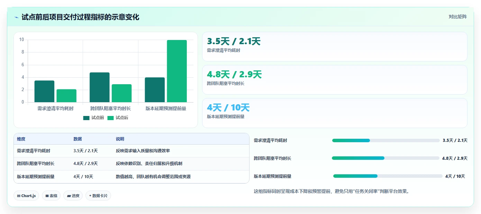Click x-axis label 跨团队阻塞平均时长 in chart
481x214 pixels.
tap(111, 108)
